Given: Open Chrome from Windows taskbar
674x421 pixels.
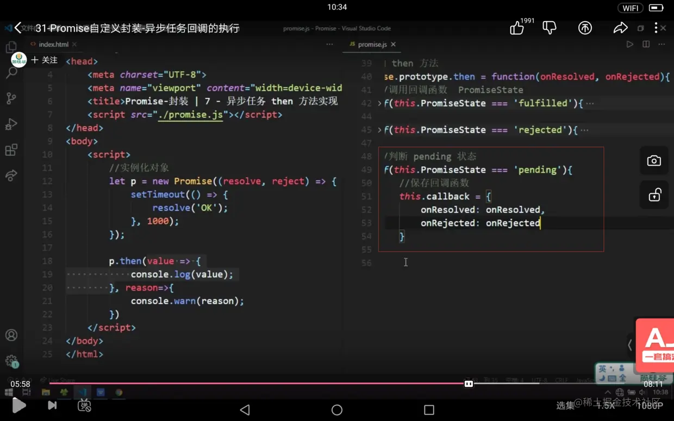Looking at the screenshot, I should click(118, 392).
